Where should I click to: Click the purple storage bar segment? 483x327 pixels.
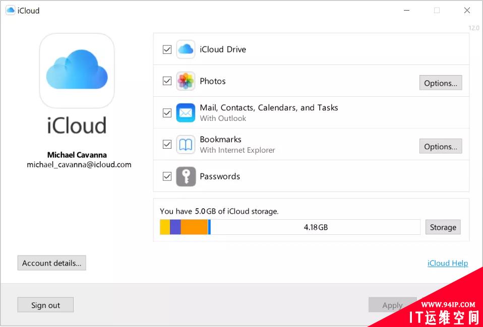(x=175, y=227)
